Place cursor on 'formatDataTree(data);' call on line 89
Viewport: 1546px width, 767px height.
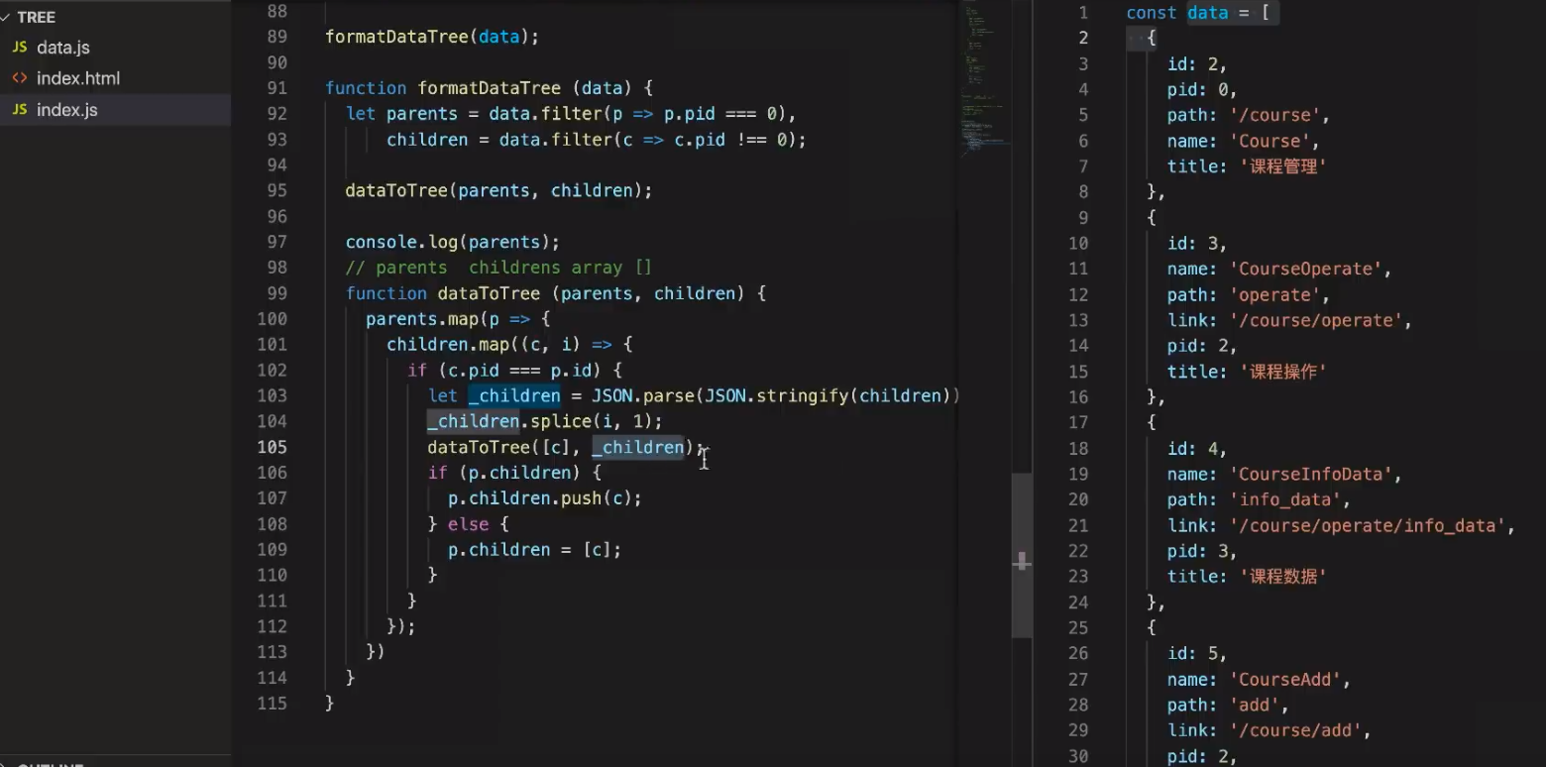click(x=432, y=37)
